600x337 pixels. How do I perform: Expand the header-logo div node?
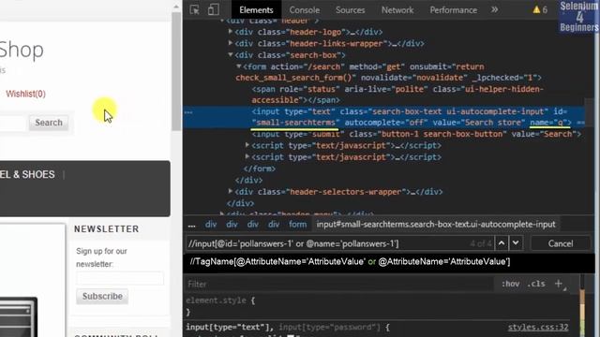[231, 32]
